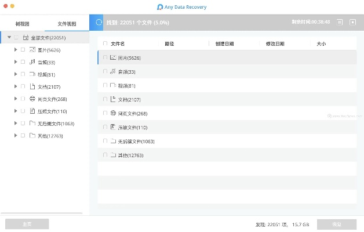Tick the select-all checkbox beside 文件名 header
The height and width of the screenshot is (232, 364).
point(105,43)
